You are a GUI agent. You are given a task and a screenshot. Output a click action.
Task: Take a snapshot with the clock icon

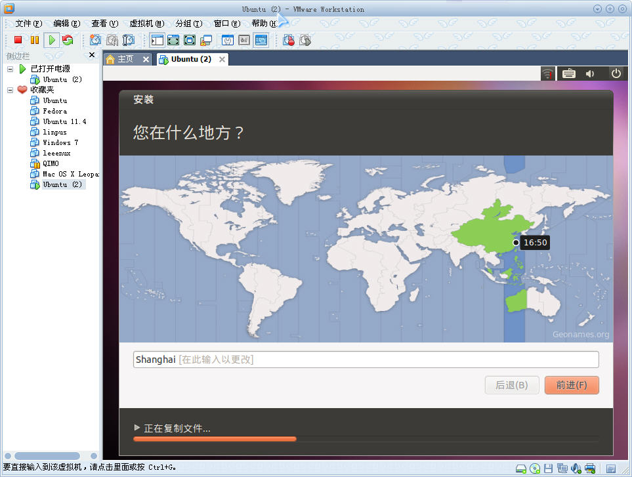(96, 40)
